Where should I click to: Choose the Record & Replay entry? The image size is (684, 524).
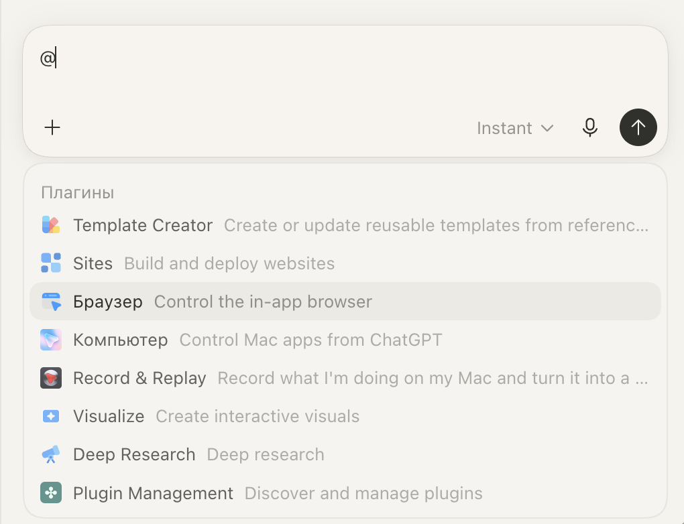[345, 378]
